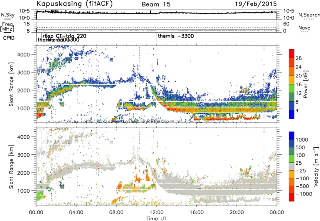Click the '12' value on the Power scale
320x221 pixels.
[298, 93]
